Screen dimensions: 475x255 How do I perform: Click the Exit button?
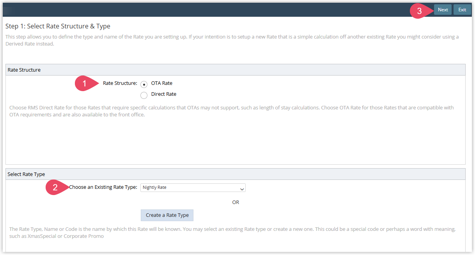462,10
